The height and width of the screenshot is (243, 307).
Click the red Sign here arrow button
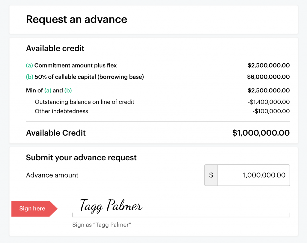point(32,208)
